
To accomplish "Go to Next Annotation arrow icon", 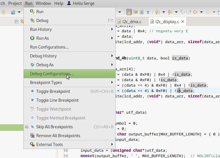I will click(x=157, y=12).
